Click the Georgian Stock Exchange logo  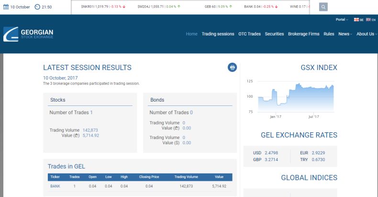[x=28, y=34]
